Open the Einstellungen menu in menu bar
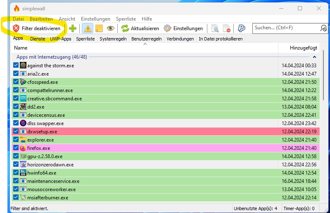The width and height of the screenshot is (330, 213). [x=95, y=19]
